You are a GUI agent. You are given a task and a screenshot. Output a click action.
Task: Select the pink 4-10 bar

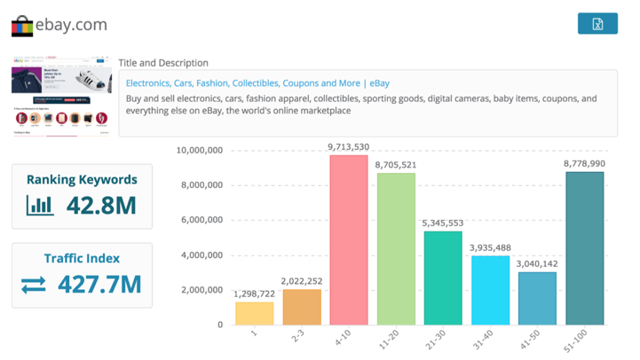(349, 239)
